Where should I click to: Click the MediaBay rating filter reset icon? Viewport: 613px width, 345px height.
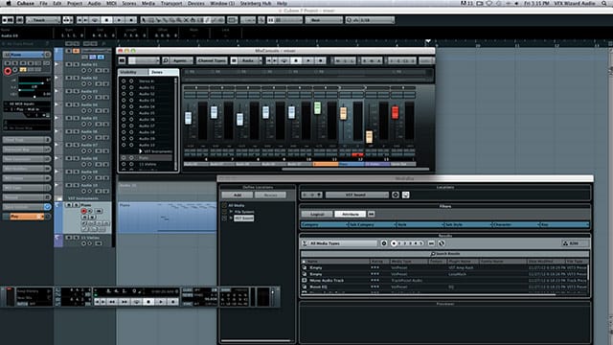point(384,243)
